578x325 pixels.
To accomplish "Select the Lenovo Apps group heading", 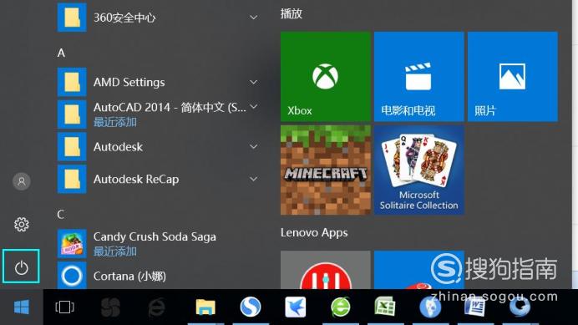I will click(x=314, y=233).
